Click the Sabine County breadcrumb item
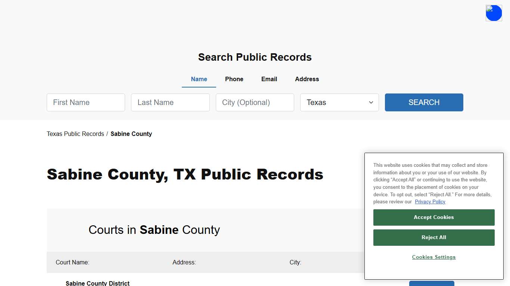 click(x=131, y=134)
